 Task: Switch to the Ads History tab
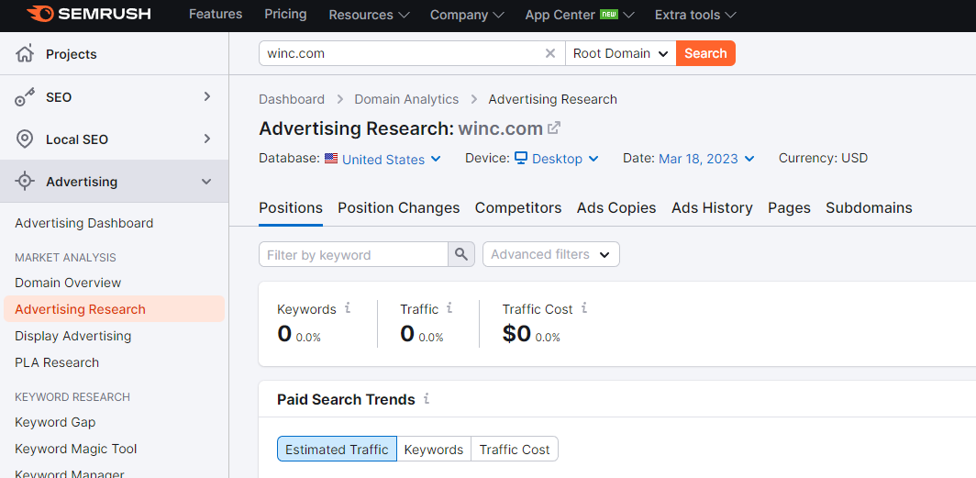point(712,208)
